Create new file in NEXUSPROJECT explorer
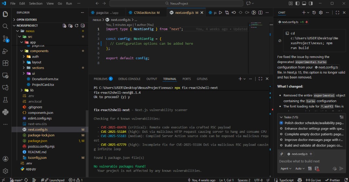This screenshot has width=349, height=182. tap(65, 26)
